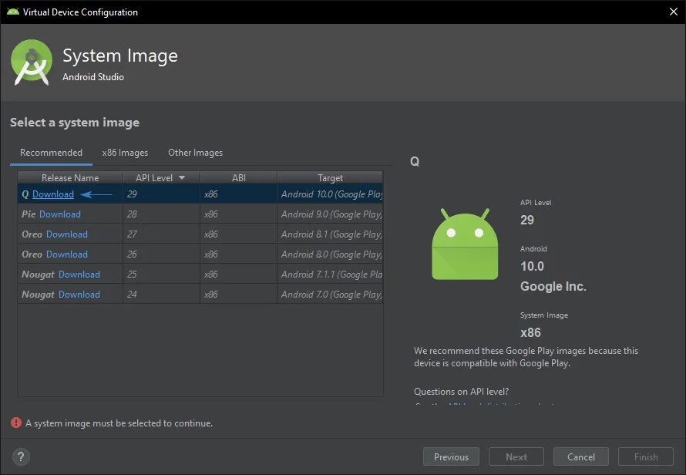Click the help question mark icon
Screen dimensions: 686x475
coord(21,456)
